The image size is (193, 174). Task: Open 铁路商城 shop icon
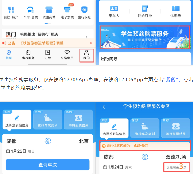(48, 10)
